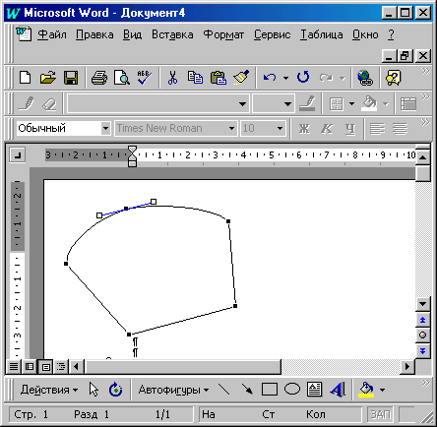Screen dimensions: 437x427
Task: Open the Сервис menu
Action: 273,34
